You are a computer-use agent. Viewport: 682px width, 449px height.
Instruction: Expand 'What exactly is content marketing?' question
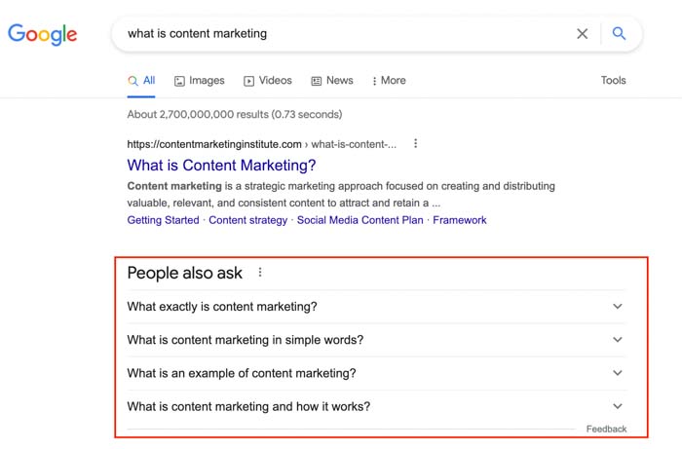[x=376, y=307]
